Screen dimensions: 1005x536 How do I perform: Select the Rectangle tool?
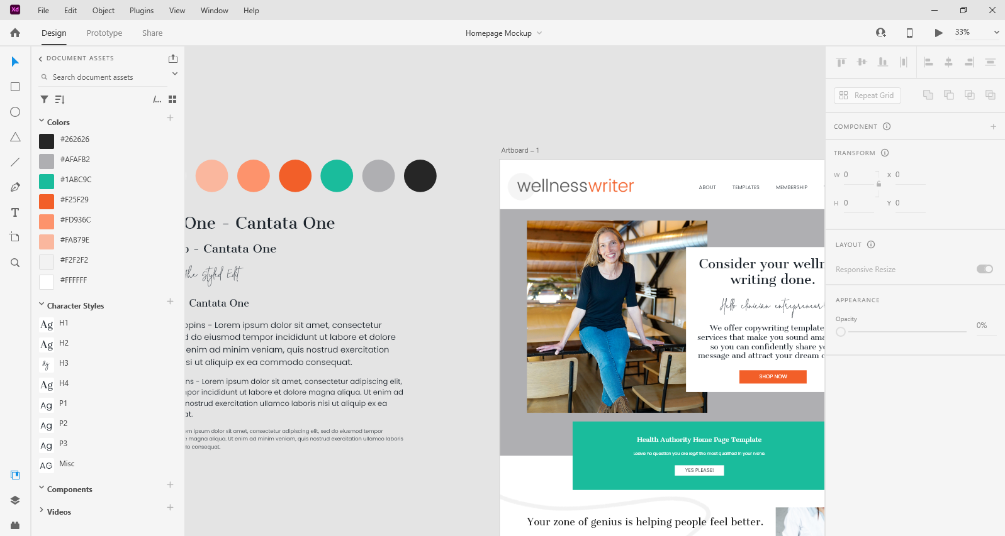coord(15,87)
